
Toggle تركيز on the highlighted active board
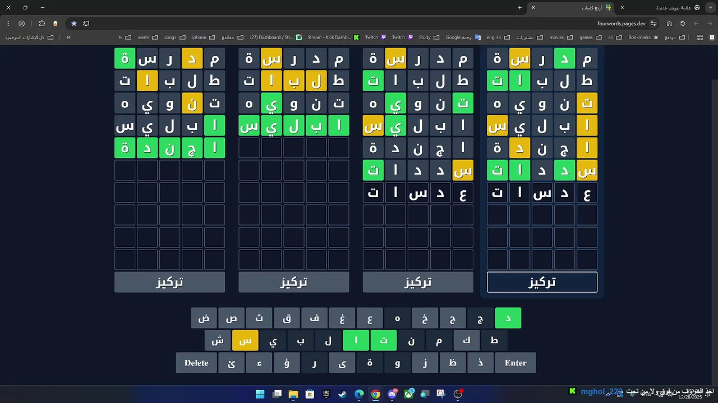tap(542, 282)
